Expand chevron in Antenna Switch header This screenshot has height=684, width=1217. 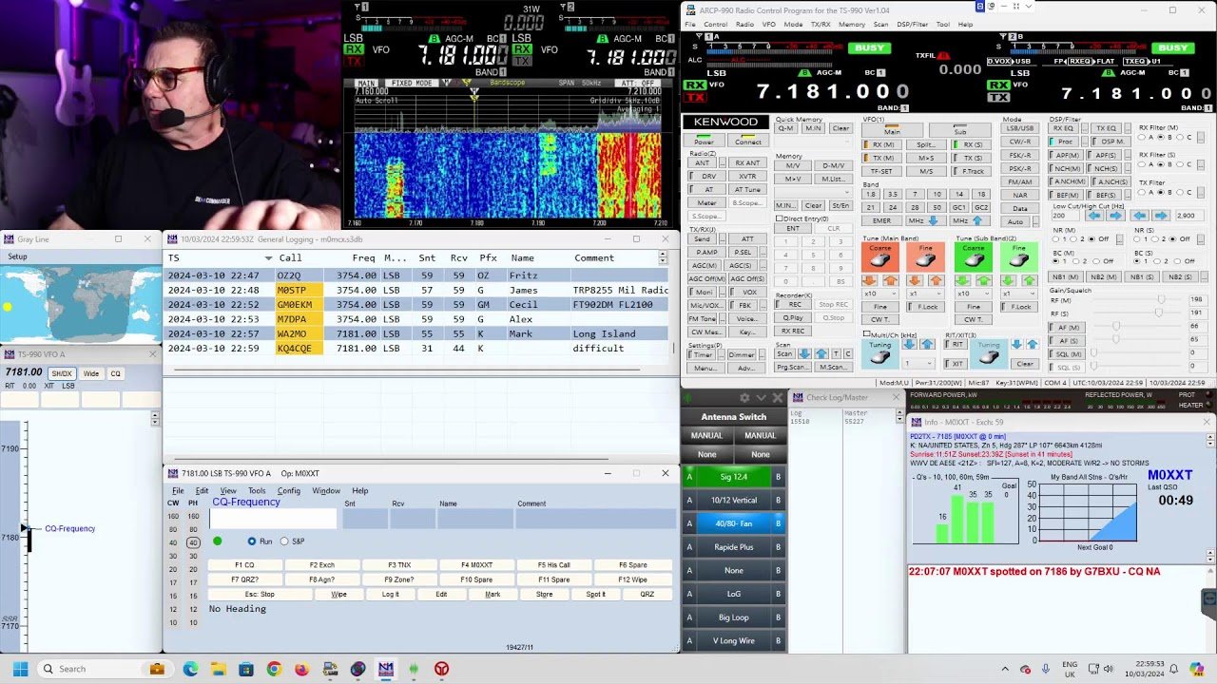coord(761,398)
